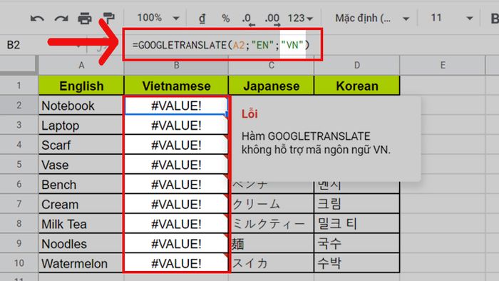
Task: Select #VALUE! cell in Cream row
Action: tap(176, 204)
